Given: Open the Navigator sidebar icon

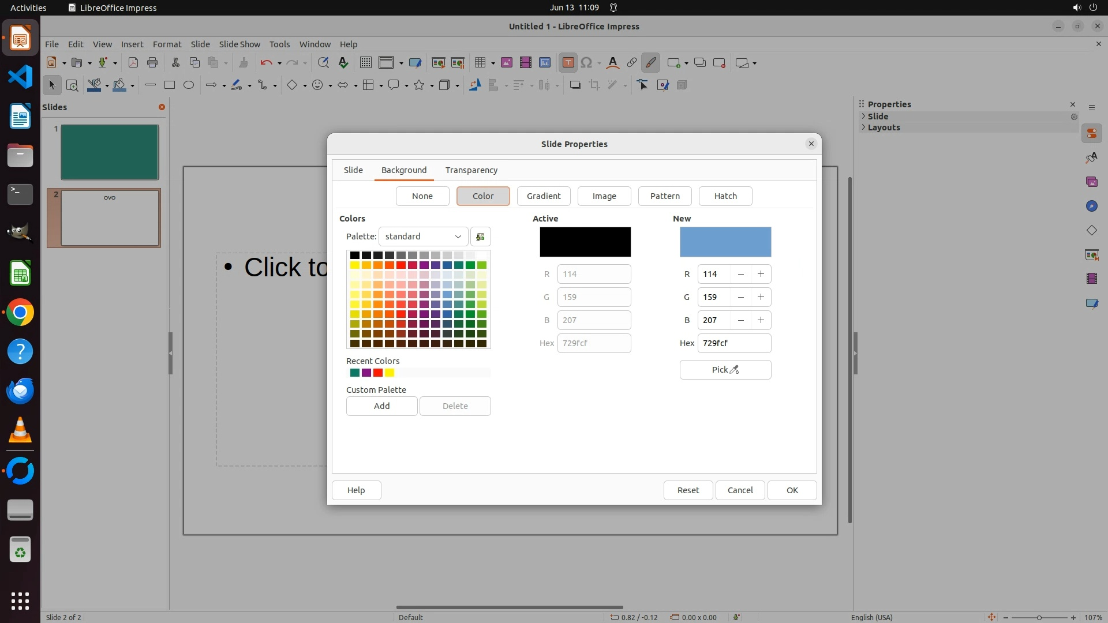Looking at the screenshot, I should [1091, 207].
